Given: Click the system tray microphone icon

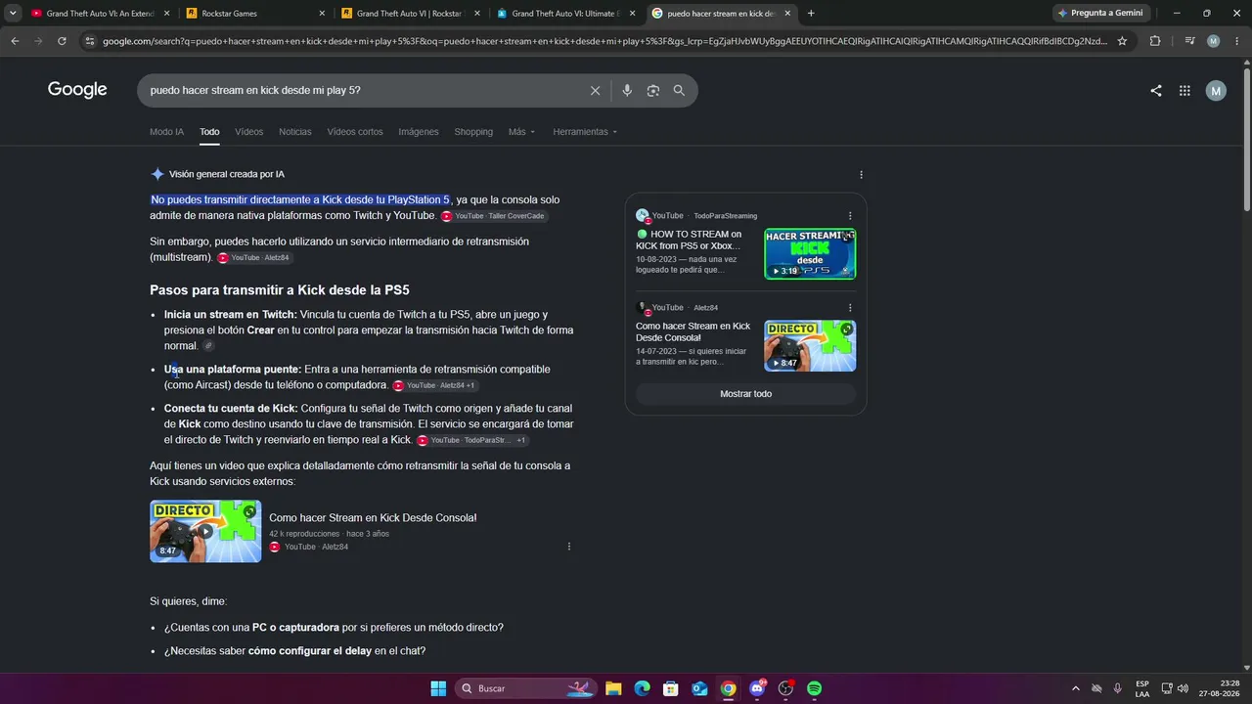Looking at the screenshot, I should coord(1117,688).
